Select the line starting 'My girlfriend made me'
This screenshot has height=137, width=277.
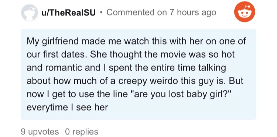pyautogui.click(x=136, y=41)
